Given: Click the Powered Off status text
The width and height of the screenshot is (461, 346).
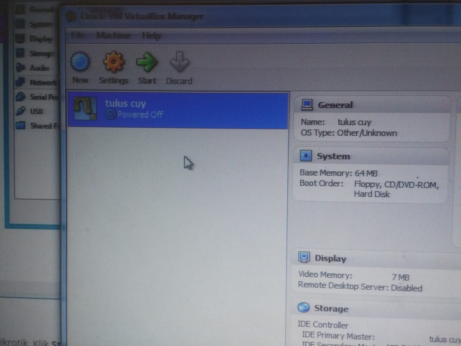Looking at the screenshot, I should (x=140, y=114).
